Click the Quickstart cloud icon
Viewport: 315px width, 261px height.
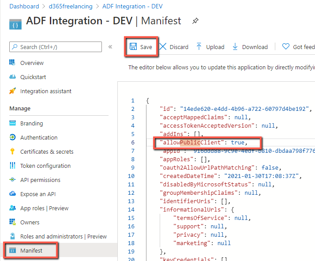point(12,76)
